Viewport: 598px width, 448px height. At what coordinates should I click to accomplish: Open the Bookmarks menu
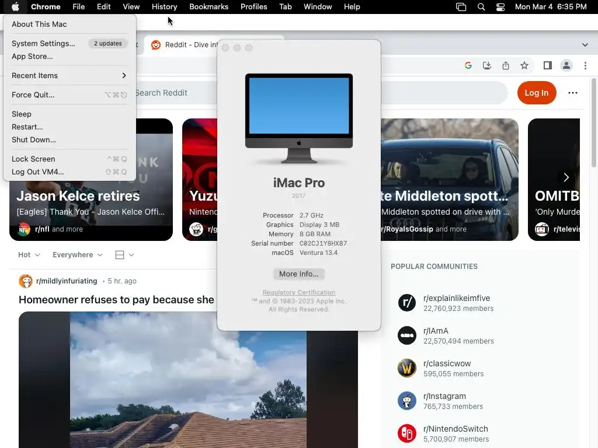[208, 7]
